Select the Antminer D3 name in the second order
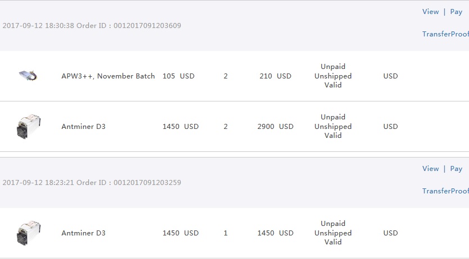 pos(84,233)
